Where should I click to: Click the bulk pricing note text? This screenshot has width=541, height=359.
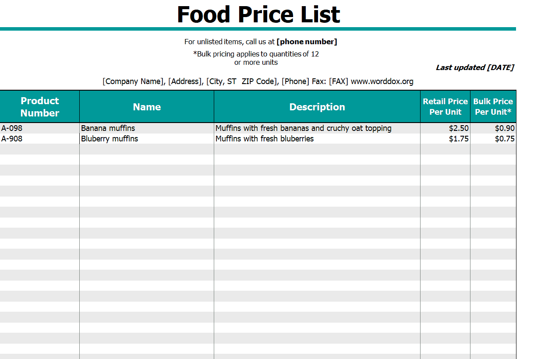pos(256,58)
